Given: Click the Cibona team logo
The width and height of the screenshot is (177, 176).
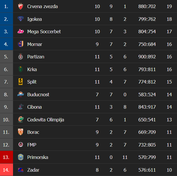Looking at the screenshot, I should 21,107.
